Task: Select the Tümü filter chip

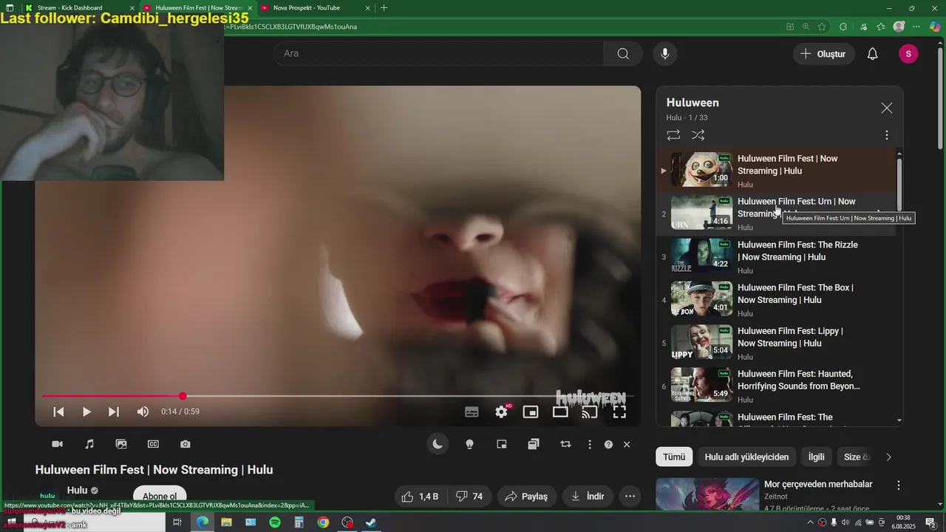Action: point(674,457)
